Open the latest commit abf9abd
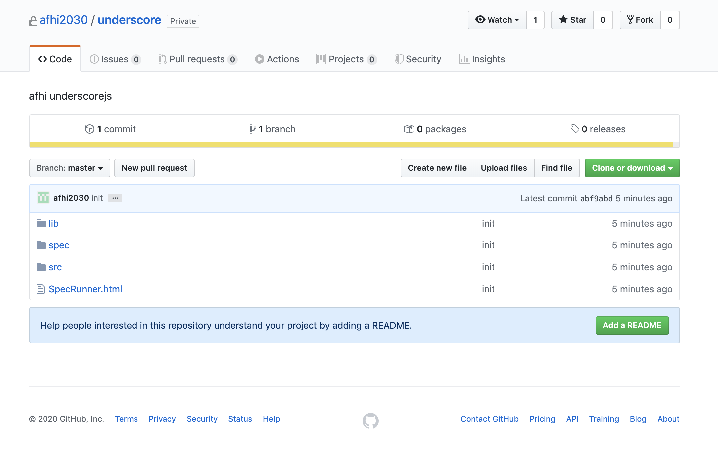This screenshot has width=718, height=453. pos(596,198)
